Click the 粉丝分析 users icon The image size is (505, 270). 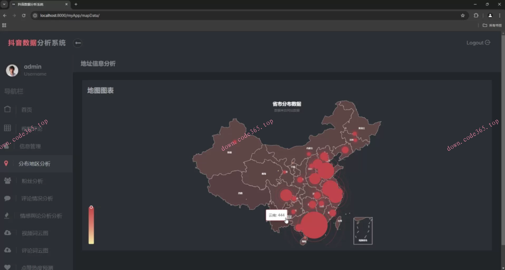[7, 181]
